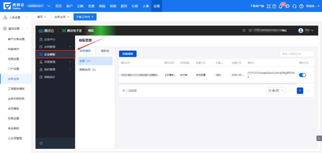The height and width of the screenshot is (153, 322).
Task: Open the 发票 top menu
Action: (x=91, y=6)
